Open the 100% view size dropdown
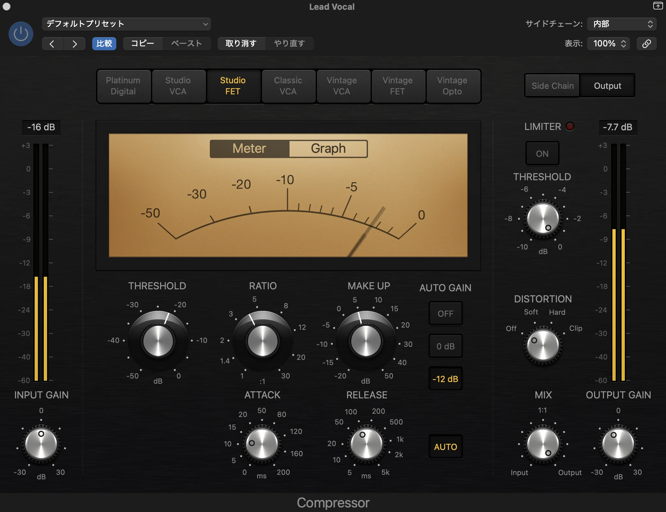This screenshot has height=512, width=666. tap(609, 44)
